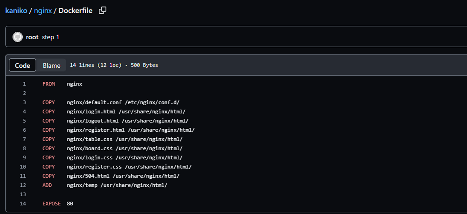The height and width of the screenshot is (214, 467).
Task: Select line number 10
Action: (23, 167)
